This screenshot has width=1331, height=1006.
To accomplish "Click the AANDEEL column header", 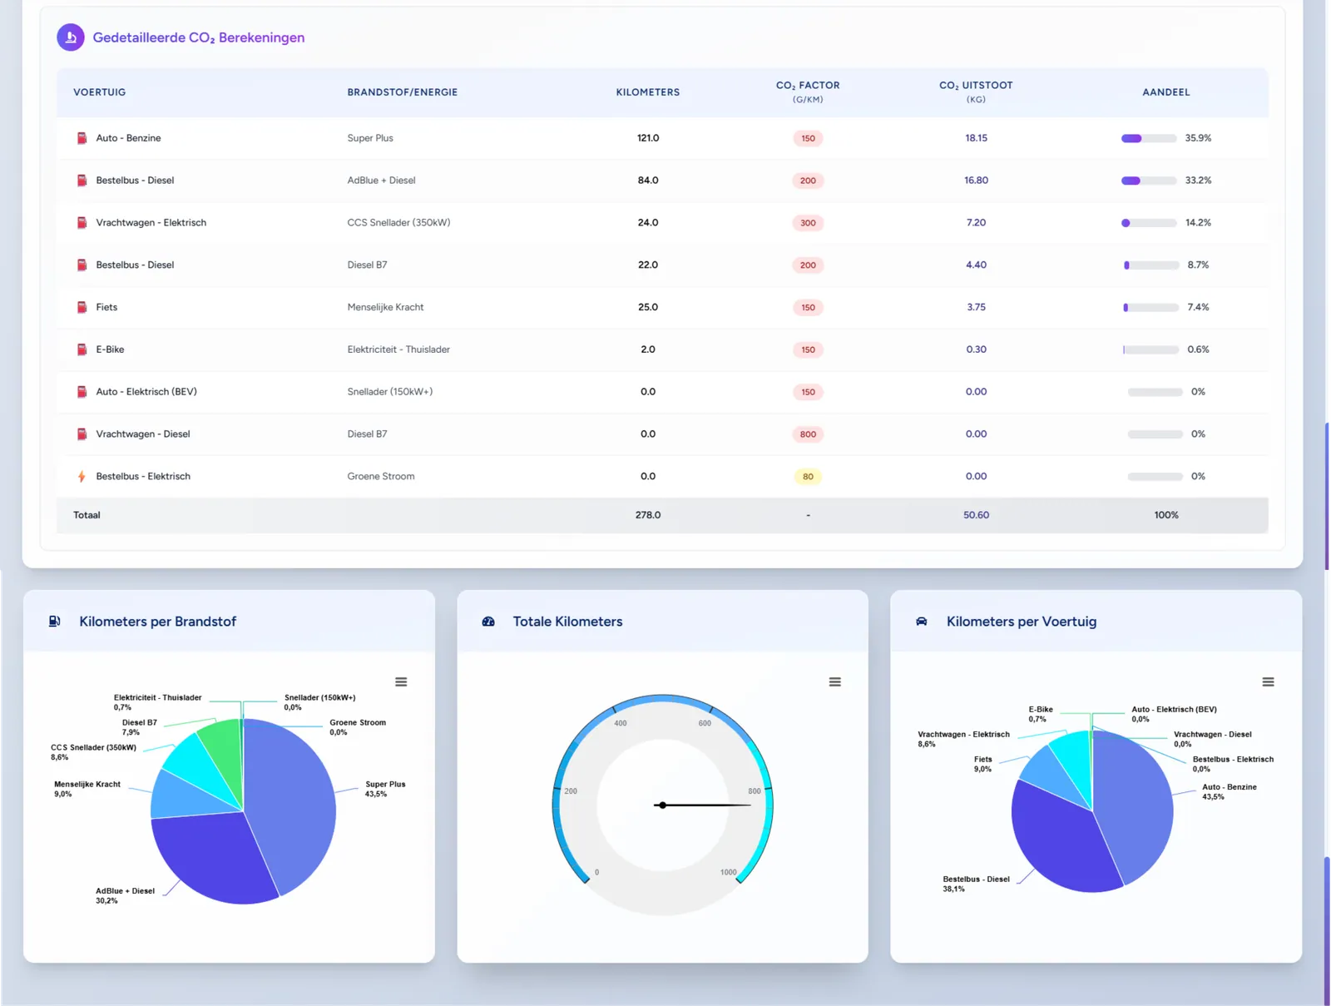I will [x=1166, y=92].
